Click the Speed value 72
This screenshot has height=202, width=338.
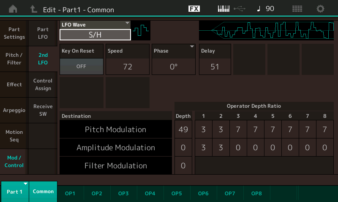click(128, 66)
